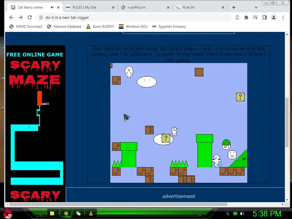
Task: Go back to the previous page
Action: pyautogui.click(x=11, y=17)
